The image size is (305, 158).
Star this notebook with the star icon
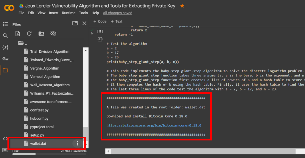click(182, 6)
